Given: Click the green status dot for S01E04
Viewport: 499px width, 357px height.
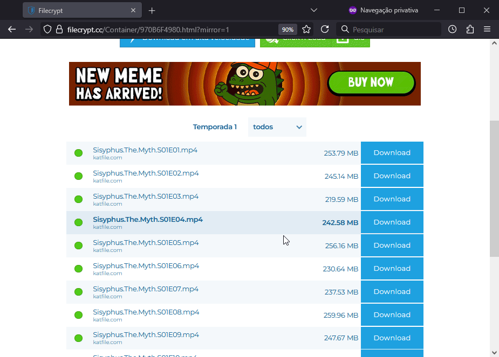Looking at the screenshot, I should tap(78, 222).
